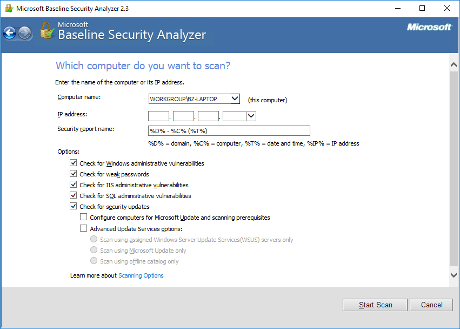Expand the Computer name dropdown

234,98
